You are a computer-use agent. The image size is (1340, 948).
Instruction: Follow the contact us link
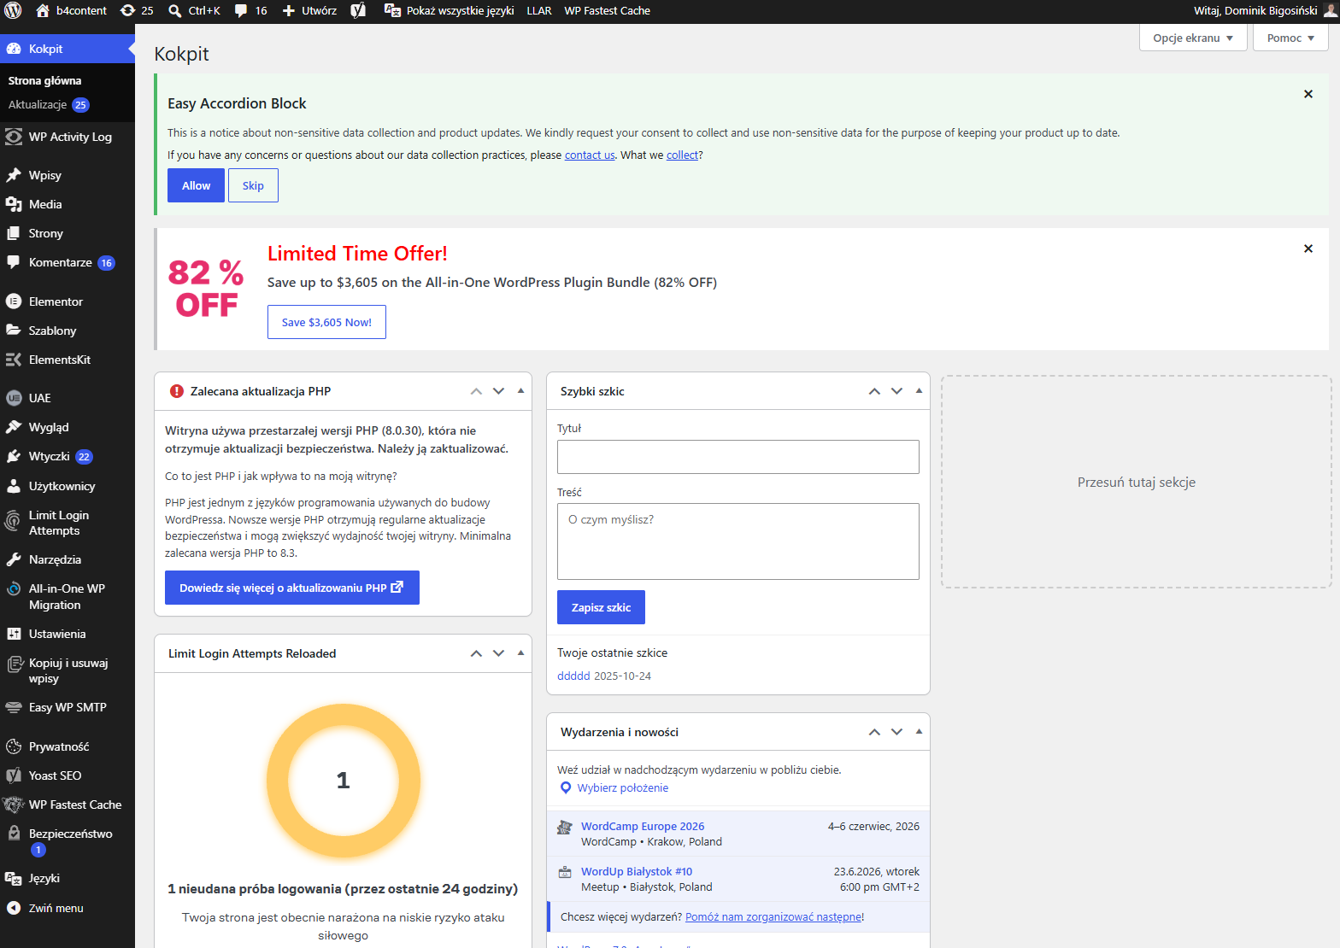click(x=590, y=155)
